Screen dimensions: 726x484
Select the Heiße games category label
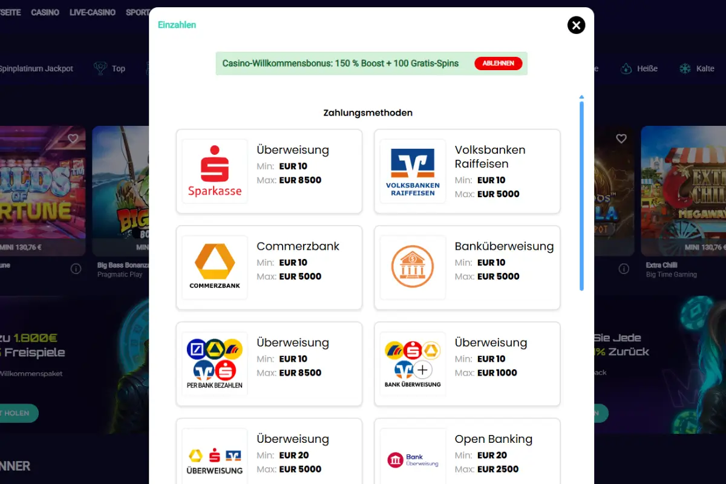point(647,68)
